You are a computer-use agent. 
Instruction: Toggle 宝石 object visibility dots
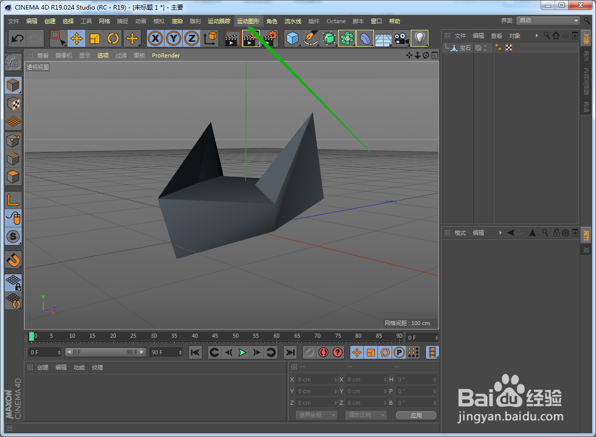(x=485, y=48)
